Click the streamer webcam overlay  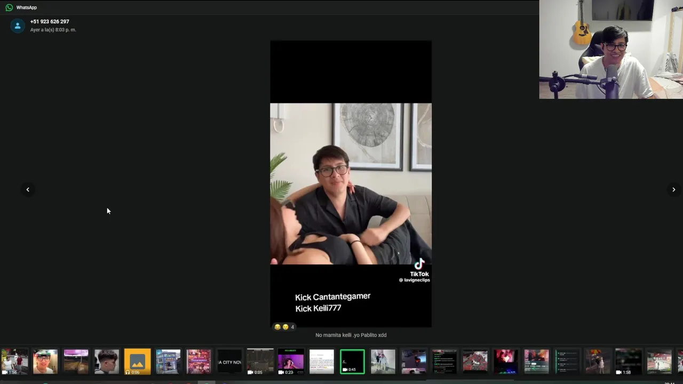point(611,49)
